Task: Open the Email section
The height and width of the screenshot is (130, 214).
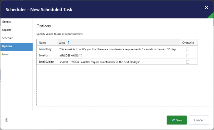Action: tap(16, 54)
